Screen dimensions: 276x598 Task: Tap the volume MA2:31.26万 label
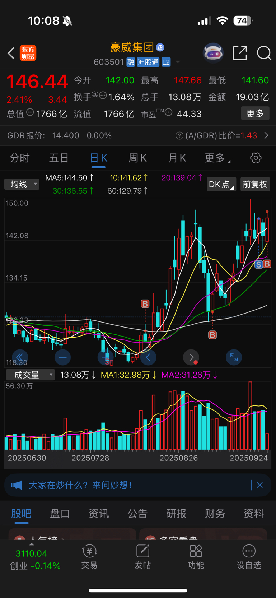click(x=189, y=375)
